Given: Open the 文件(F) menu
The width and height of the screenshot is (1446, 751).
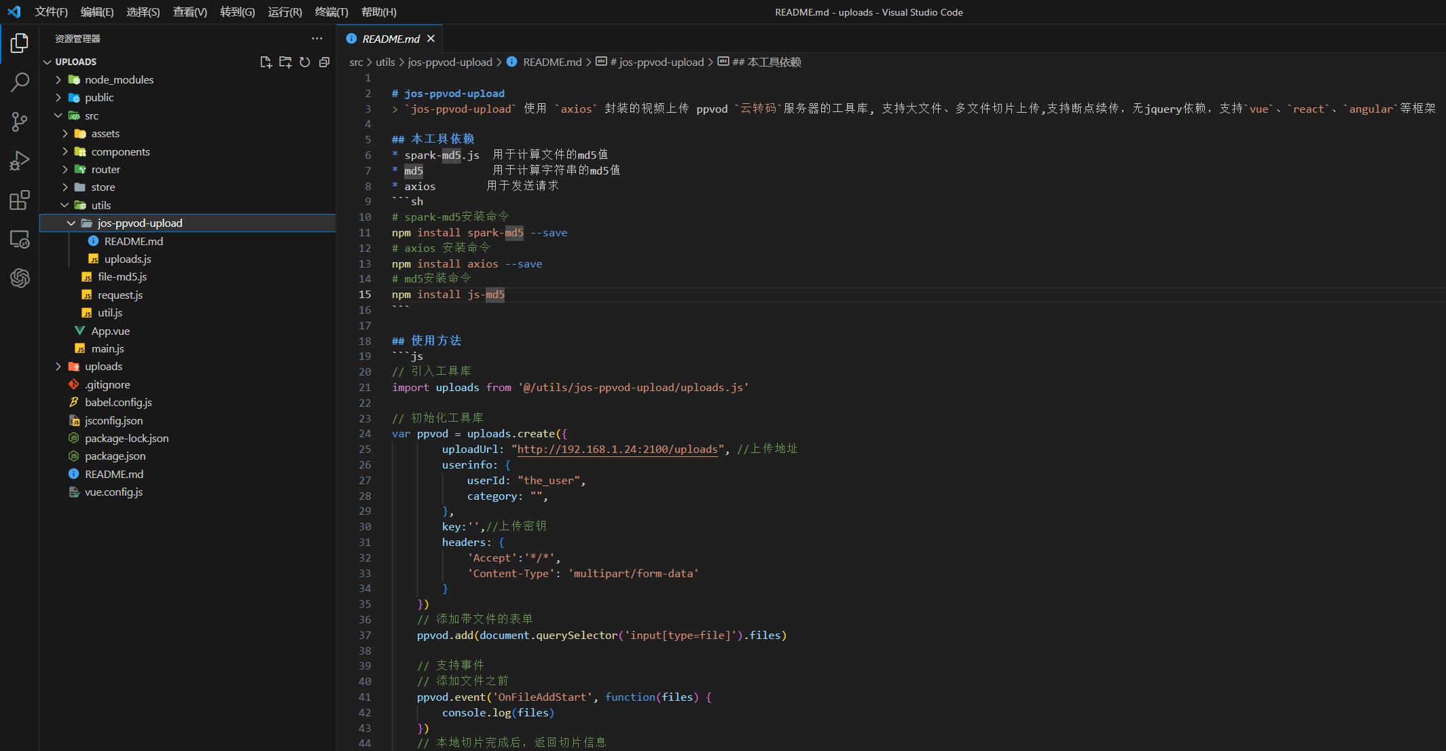Looking at the screenshot, I should click(51, 12).
